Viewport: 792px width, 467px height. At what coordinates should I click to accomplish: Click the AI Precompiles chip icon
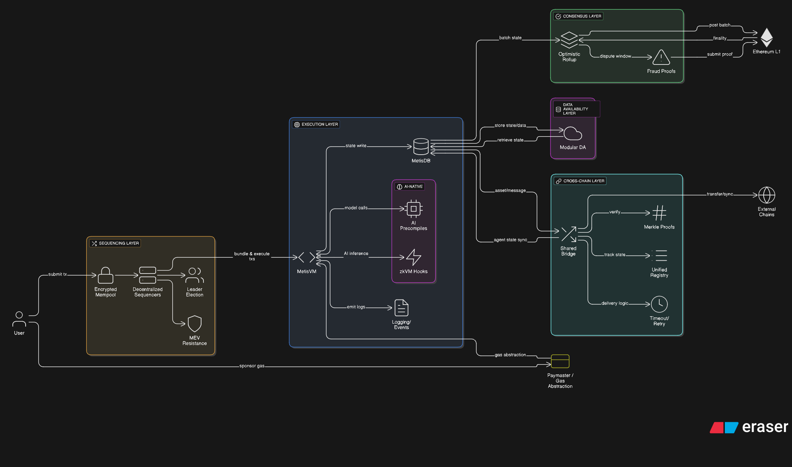(x=413, y=209)
